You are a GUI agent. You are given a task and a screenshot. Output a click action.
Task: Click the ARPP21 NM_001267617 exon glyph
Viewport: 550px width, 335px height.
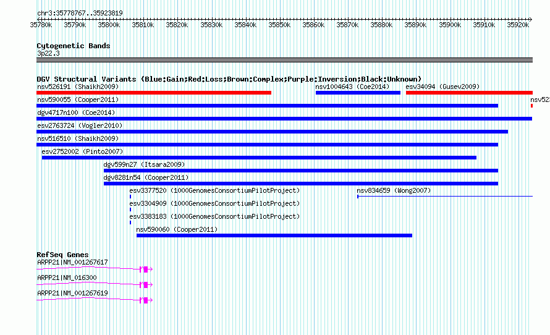[x=146, y=269]
